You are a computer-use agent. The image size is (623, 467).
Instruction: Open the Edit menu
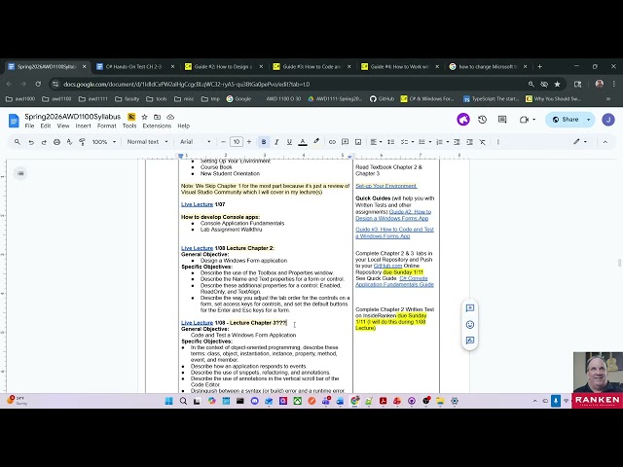pyautogui.click(x=46, y=126)
